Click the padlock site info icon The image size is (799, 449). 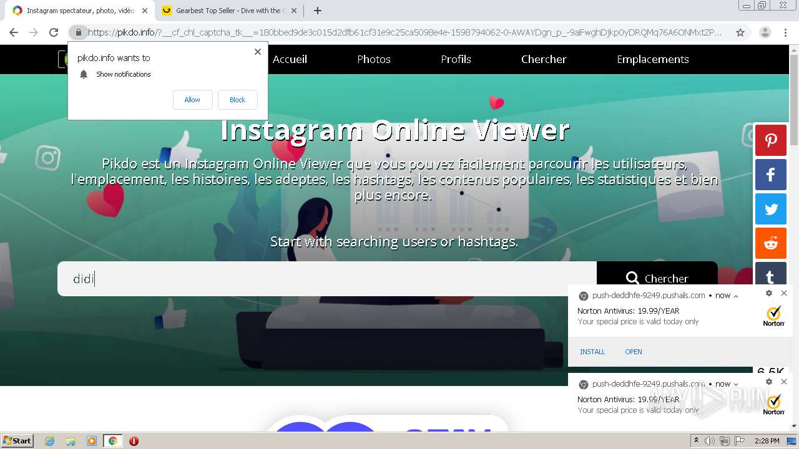pyautogui.click(x=78, y=32)
